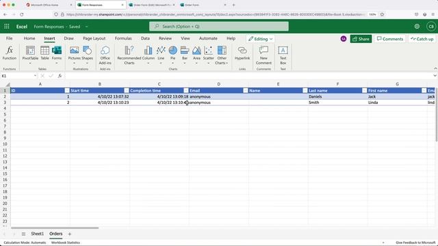Insert a Scatter chart
This screenshot has height=246, width=438.
click(208, 55)
